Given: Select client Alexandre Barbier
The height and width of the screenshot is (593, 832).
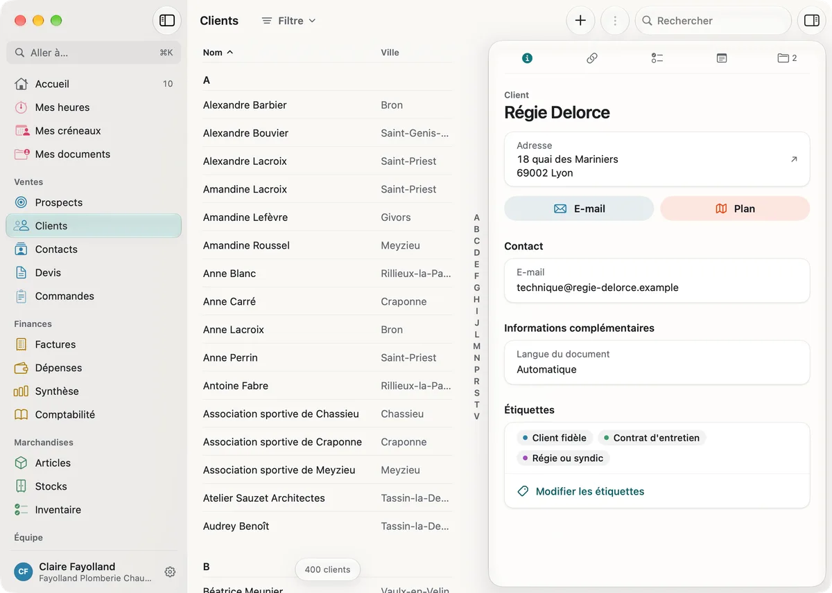Looking at the screenshot, I should point(327,105).
